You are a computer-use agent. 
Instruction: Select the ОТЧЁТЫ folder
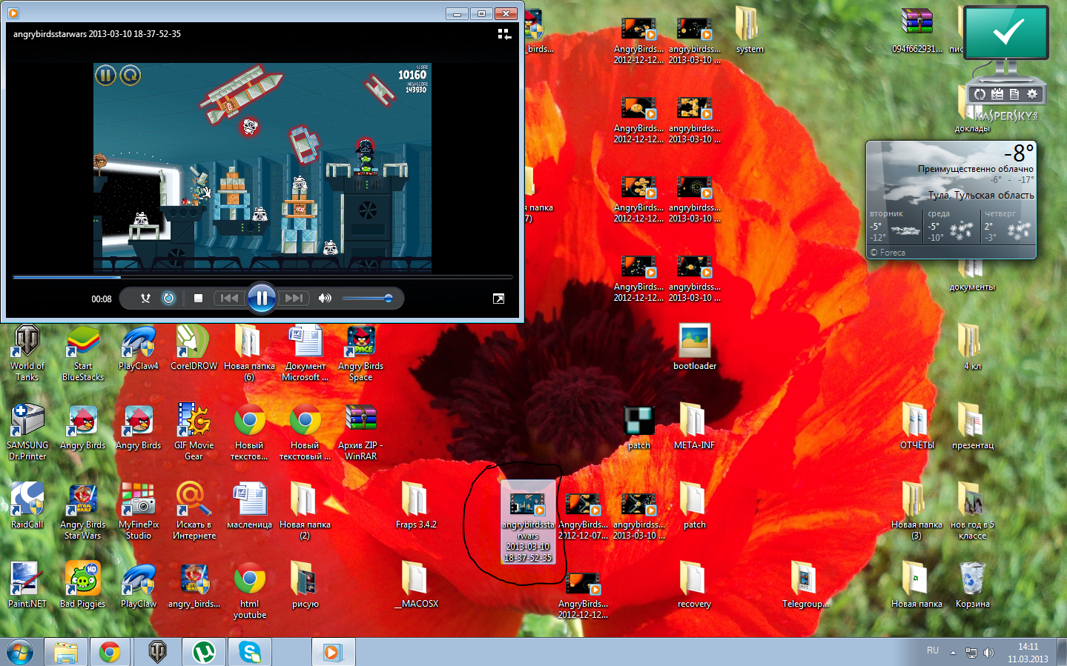click(x=916, y=427)
